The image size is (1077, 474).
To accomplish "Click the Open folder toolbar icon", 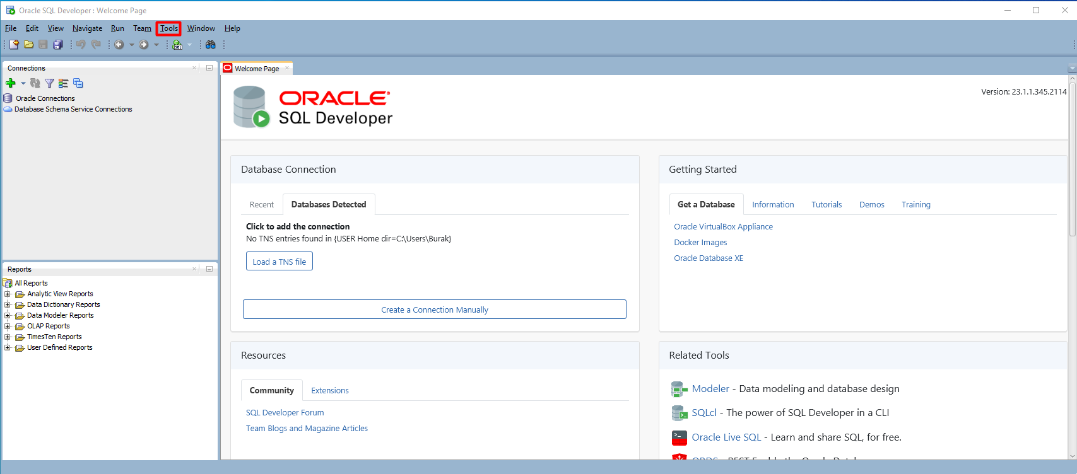I will point(28,45).
